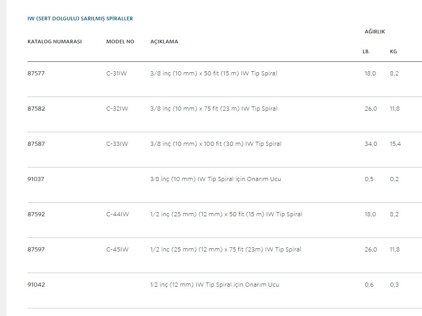Screen dimensions: 422x316
Task: Click model number C-45IW
Action: pos(117,250)
